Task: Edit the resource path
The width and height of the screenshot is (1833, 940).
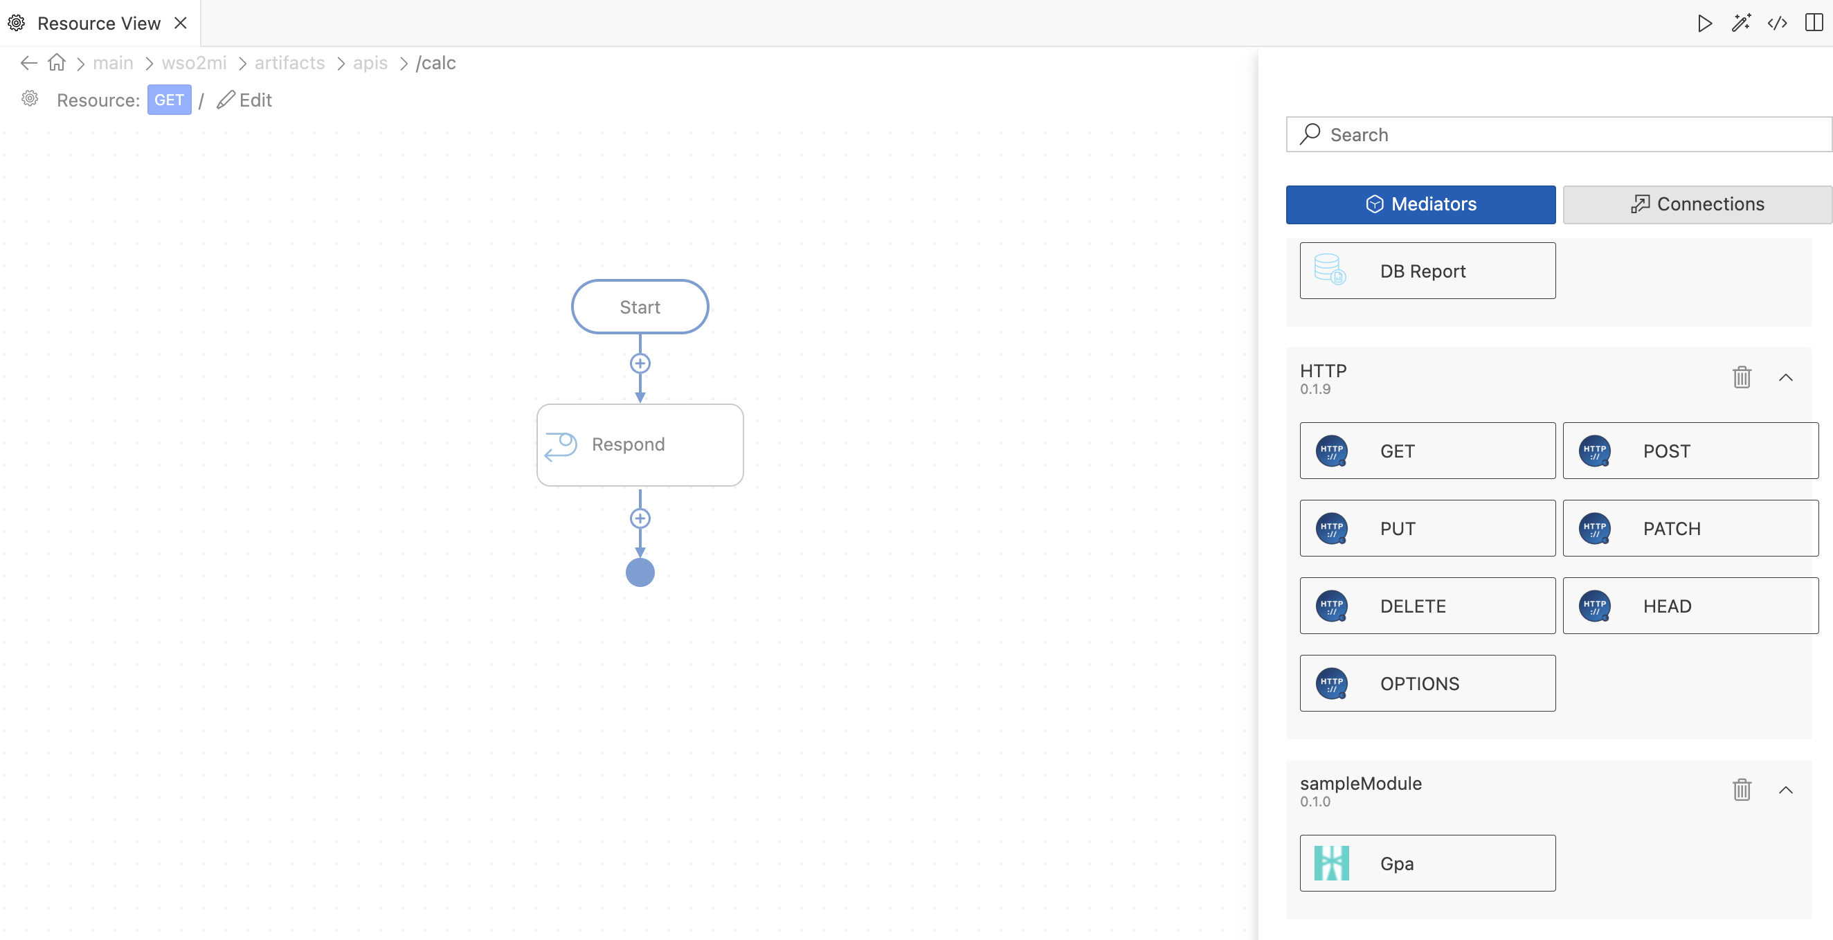Action: (245, 100)
